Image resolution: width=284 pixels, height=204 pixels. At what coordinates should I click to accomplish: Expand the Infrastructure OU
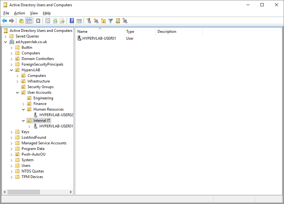click(x=18, y=82)
